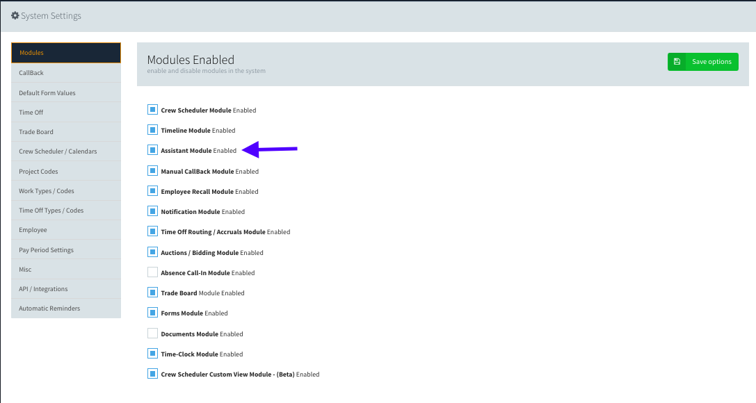Select API / Integrations in sidebar
The image size is (756, 403).
(66, 289)
